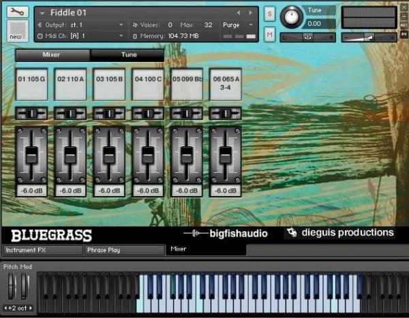Image resolution: width=409 pixels, height=318 pixels.
Task: Click -6.0 dB readout under channel 03
Action: pos(109,191)
